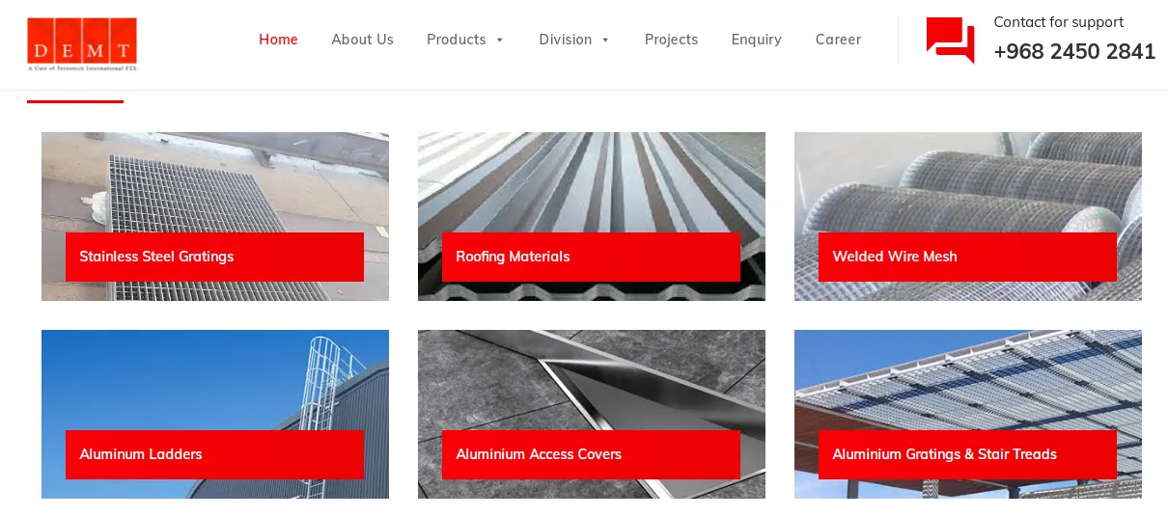The width and height of the screenshot is (1168, 517).
Task: Go to the Home menu item
Action: [278, 40]
